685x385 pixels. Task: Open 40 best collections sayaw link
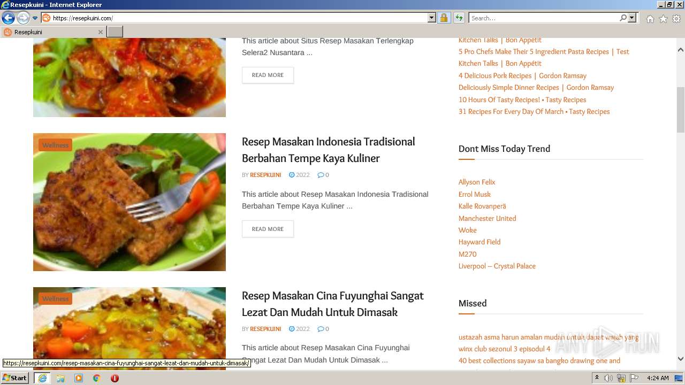coord(539,361)
